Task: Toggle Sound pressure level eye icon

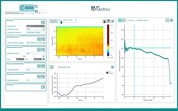Action: point(39,49)
